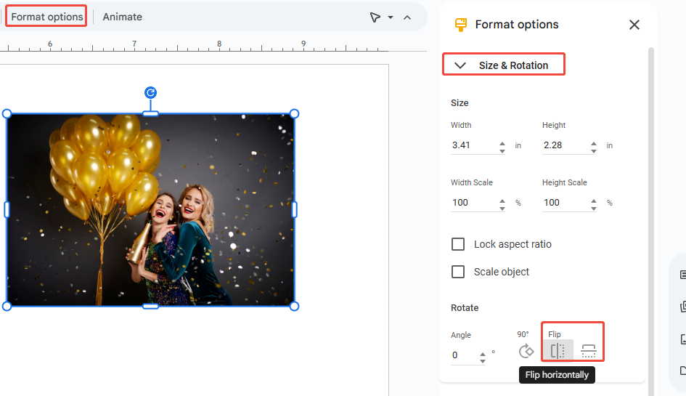Image resolution: width=686 pixels, height=396 pixels.
Task: Increase Height using the up stepper
Action: click(x=594, y=143)
